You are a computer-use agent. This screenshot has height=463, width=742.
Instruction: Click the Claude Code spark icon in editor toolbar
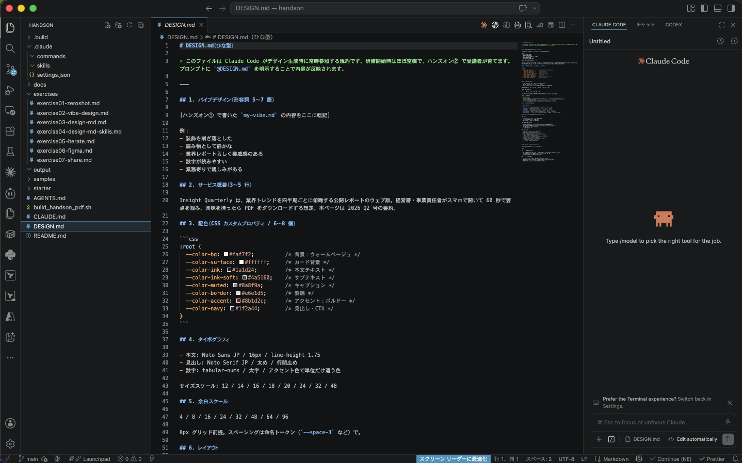click(x=483, y=25)
